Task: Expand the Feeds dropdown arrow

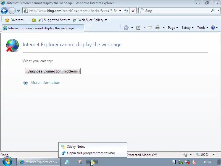Action: (144, 28)
